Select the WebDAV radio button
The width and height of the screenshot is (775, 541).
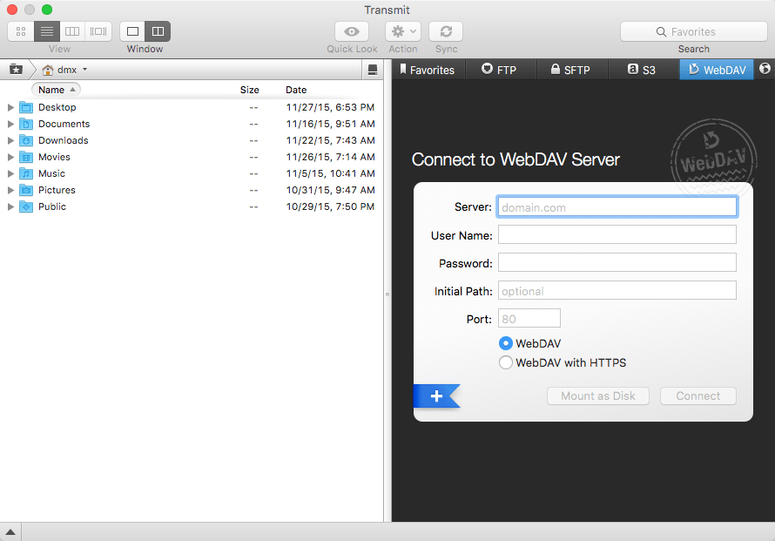point(506,343)
